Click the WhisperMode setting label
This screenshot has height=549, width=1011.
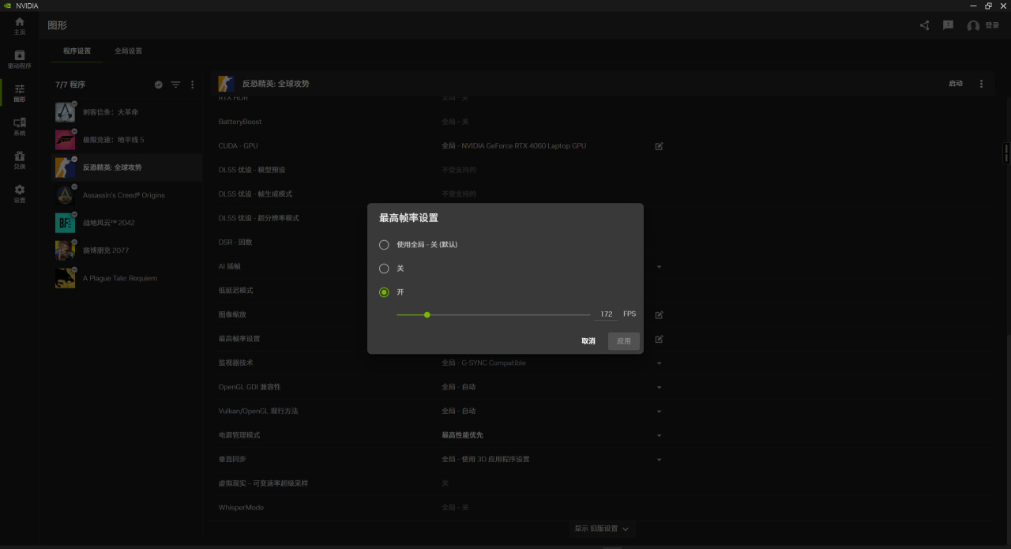pyautogui.click(x=241, y=508)
